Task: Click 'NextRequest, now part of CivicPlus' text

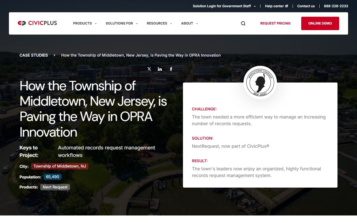Action: coord(230,146)
